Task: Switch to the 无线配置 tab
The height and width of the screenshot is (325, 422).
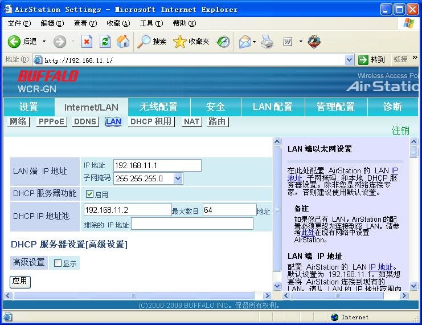Action: (158, 107)
